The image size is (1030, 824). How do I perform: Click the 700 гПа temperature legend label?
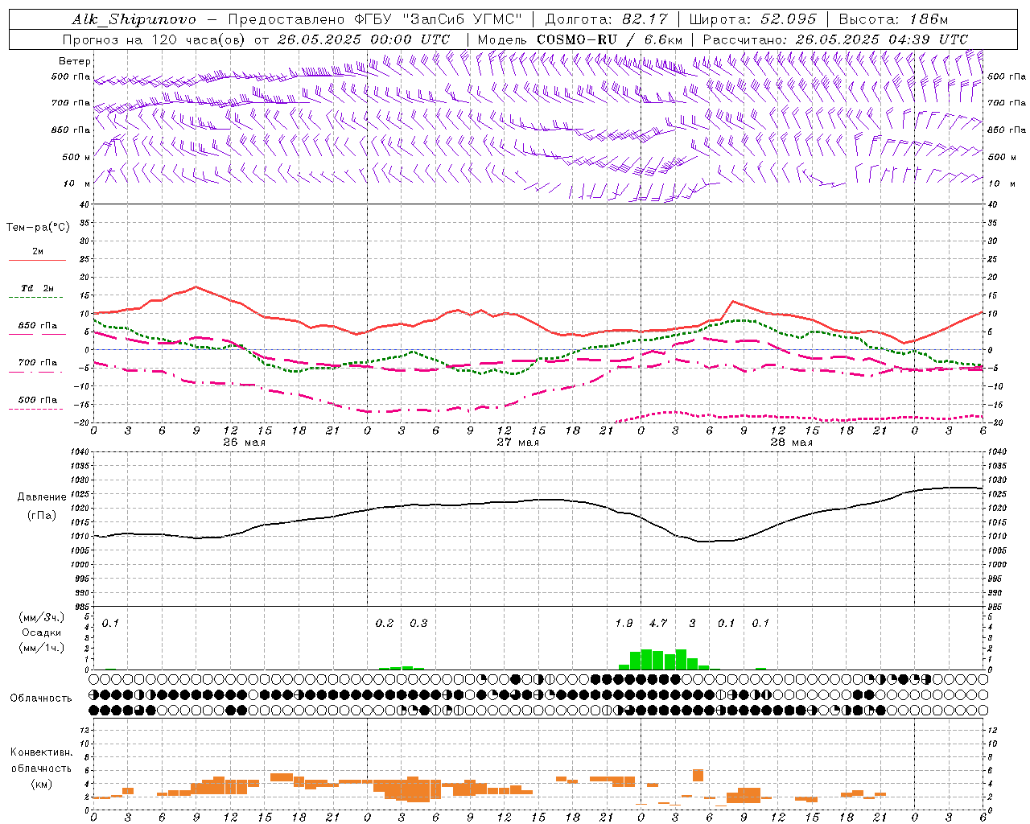pyautogui.click(x=38, y=362)
